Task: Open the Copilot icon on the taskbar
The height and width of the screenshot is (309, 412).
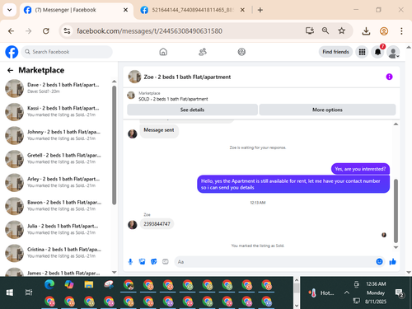Action: (69, 284)
